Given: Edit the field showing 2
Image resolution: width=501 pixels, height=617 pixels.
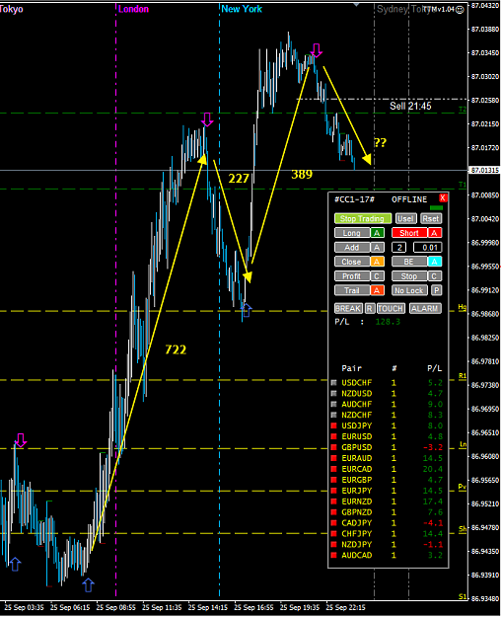Looking at the screenshot, I should 399,248.
